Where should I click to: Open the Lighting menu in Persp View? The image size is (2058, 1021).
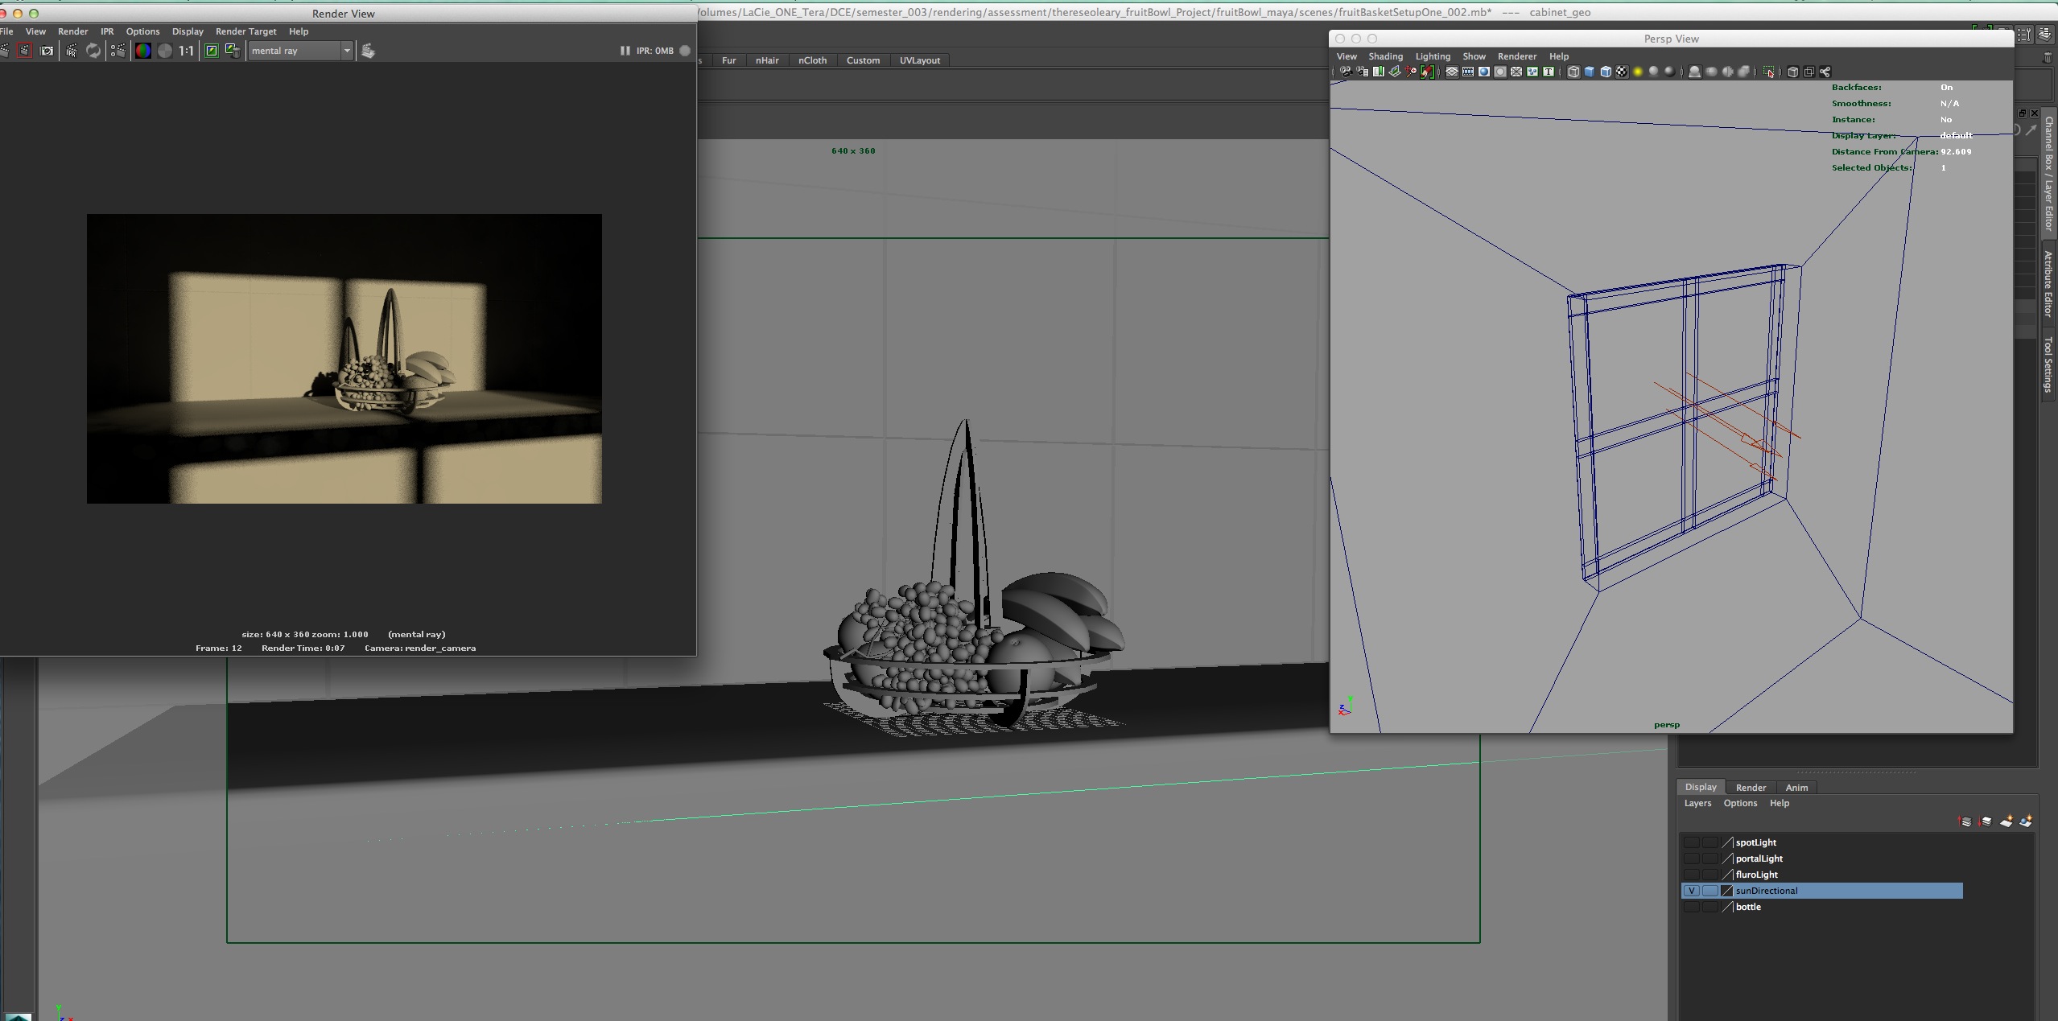click(x=1432, y=56)
